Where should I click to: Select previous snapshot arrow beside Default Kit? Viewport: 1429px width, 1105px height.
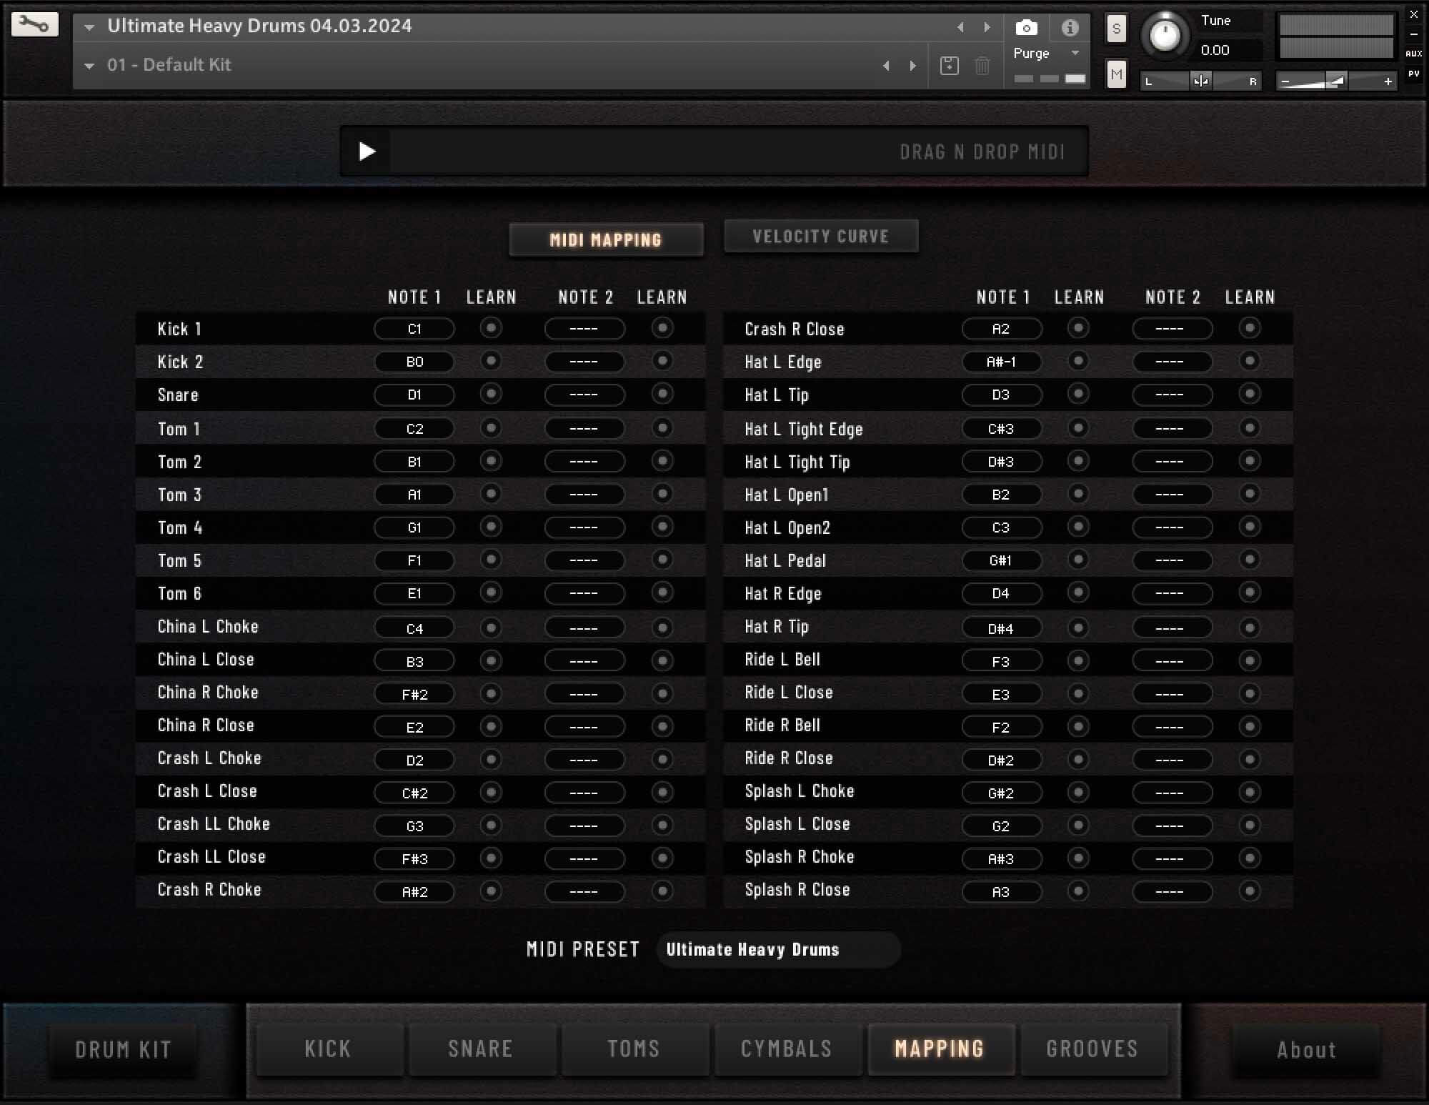click(x=886, y=66)
